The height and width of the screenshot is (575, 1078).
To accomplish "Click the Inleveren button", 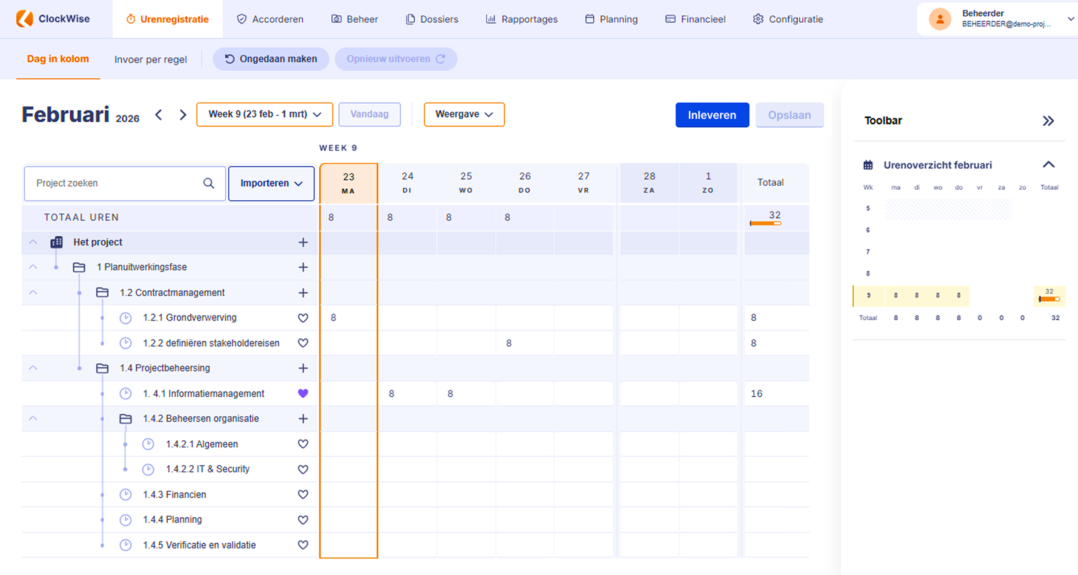I will pyautogui.click(x=712, y=115).
